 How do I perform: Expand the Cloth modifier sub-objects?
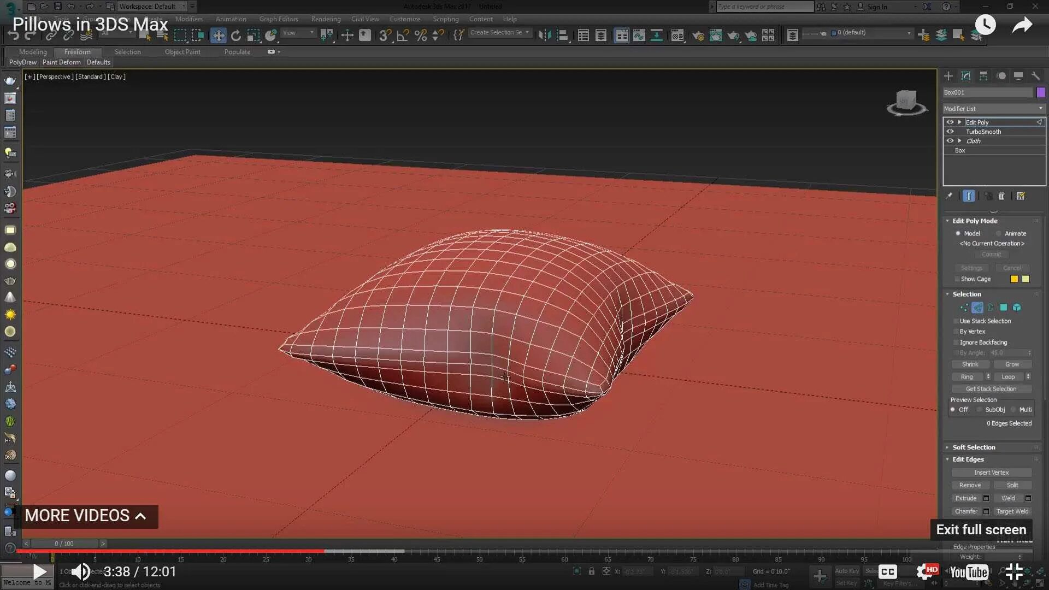click(x=959, y=141)
